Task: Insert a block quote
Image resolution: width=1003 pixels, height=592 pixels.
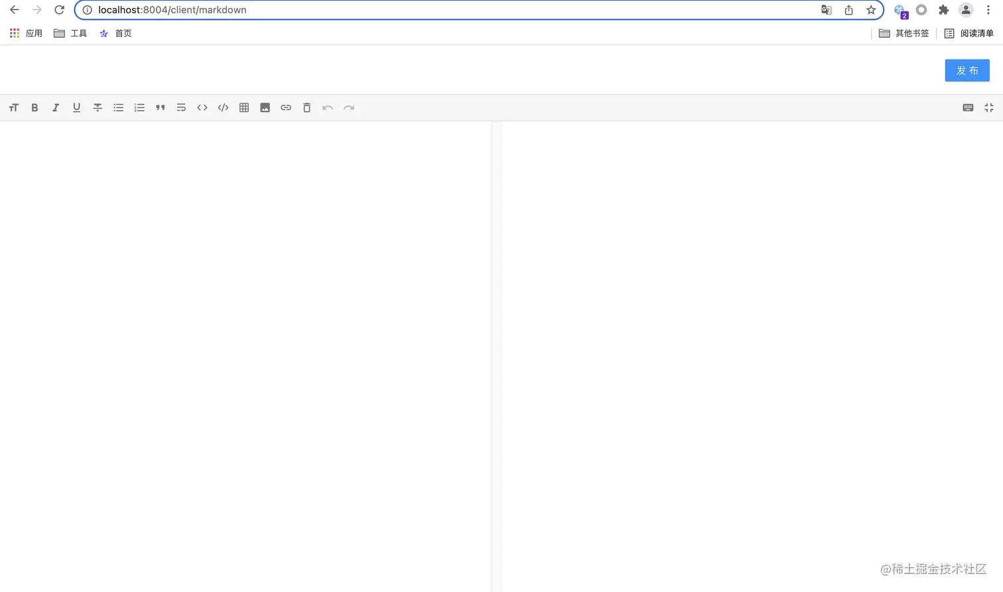Action: pyautogui.click(x=160, y=107)
